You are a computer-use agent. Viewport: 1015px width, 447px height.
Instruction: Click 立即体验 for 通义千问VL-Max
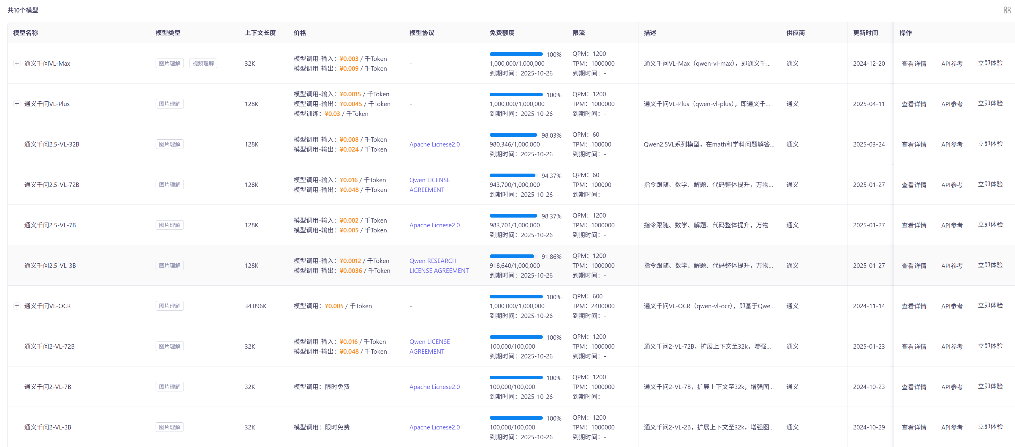coord(990,63)
